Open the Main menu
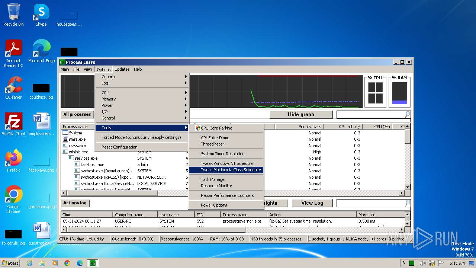 [65, 69]
